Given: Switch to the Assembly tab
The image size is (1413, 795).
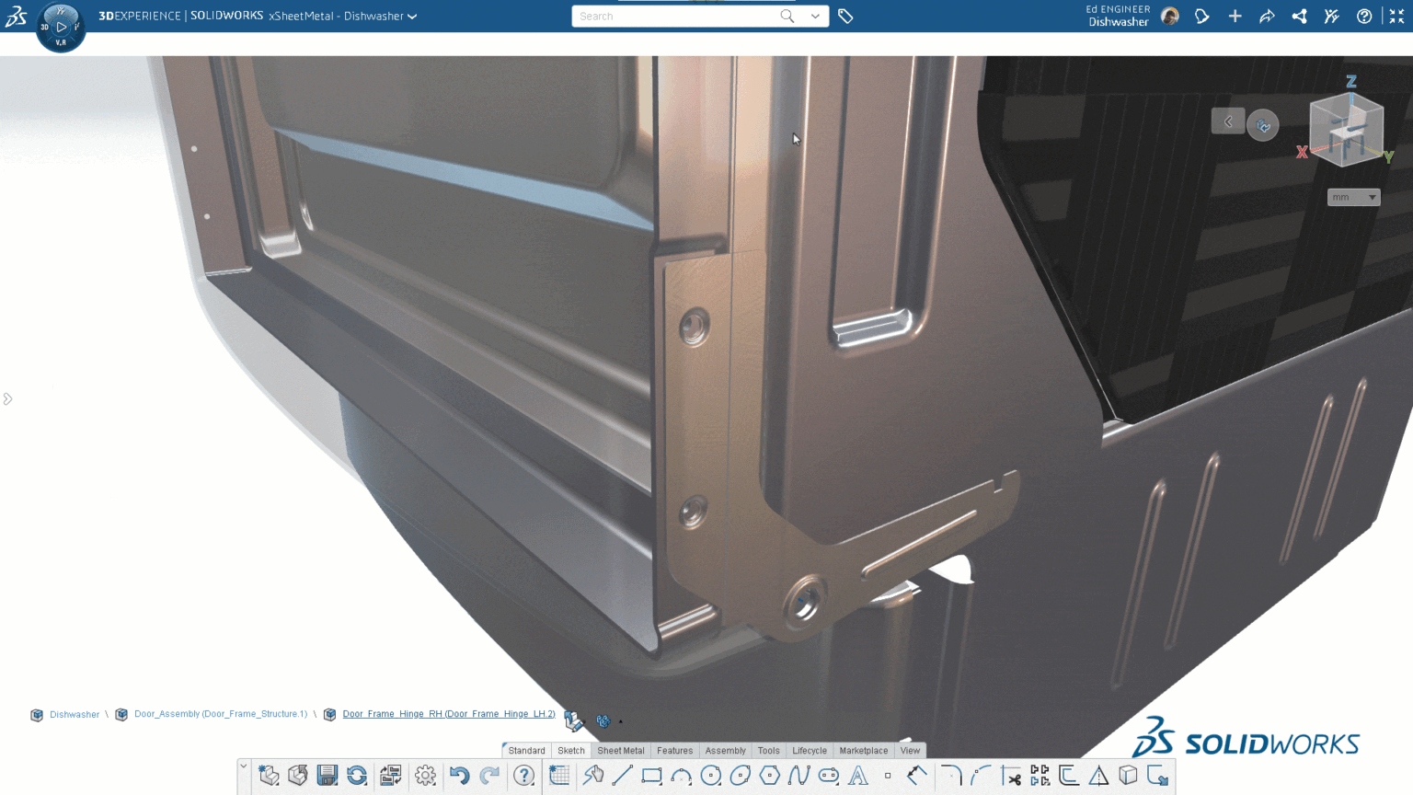Looking at the screenshot, I should [x=725, y=750].
